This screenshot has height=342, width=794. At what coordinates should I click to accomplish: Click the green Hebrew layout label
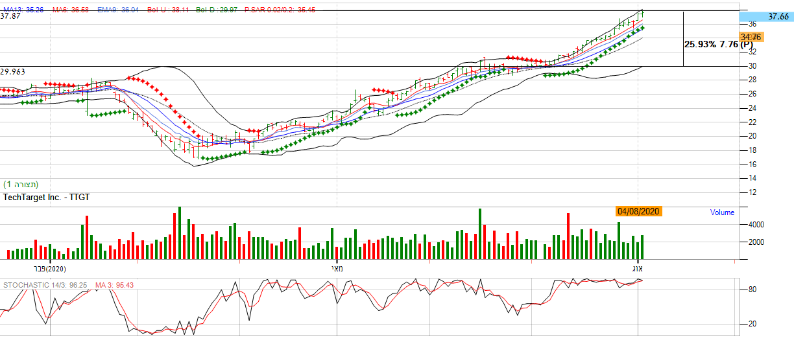[x=21, y=185]
